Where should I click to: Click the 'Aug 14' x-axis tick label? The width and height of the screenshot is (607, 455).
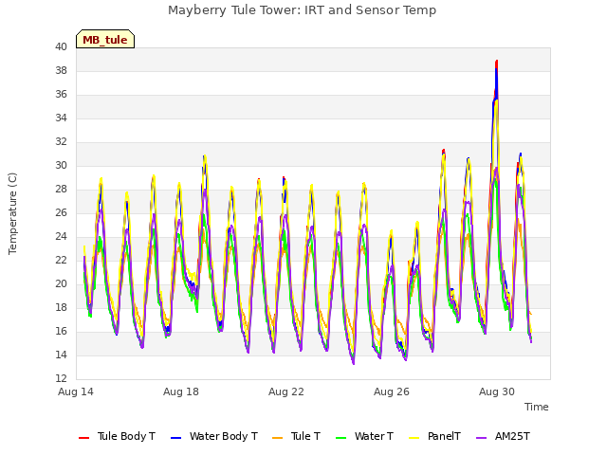point(76,391)
